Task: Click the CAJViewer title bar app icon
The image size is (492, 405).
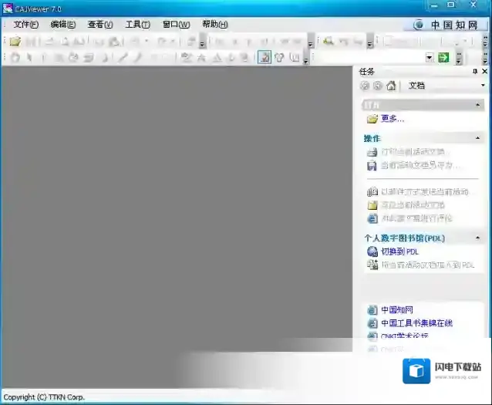Action: coord(8,8)
